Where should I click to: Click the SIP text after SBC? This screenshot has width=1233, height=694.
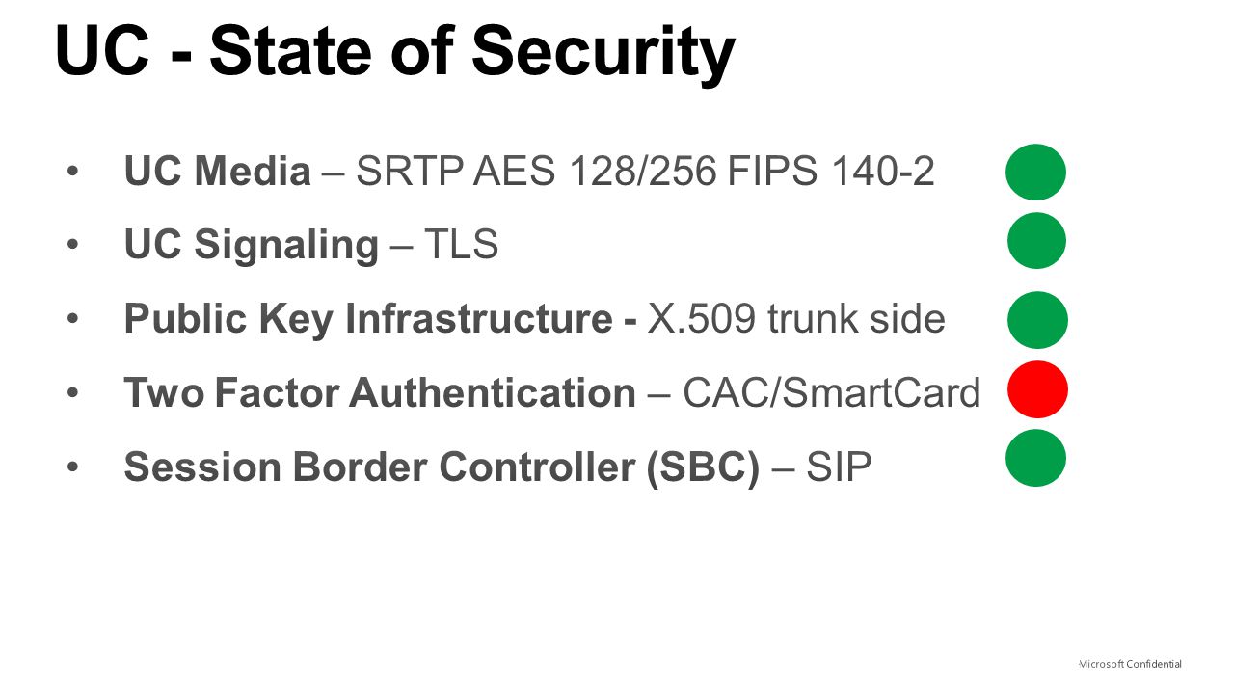click(x=839, y=467)
